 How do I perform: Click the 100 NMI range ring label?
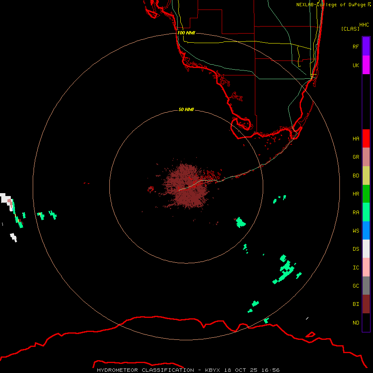point(186,33)
